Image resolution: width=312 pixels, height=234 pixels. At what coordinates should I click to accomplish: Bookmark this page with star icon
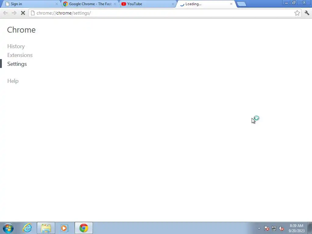coord(297,13)
